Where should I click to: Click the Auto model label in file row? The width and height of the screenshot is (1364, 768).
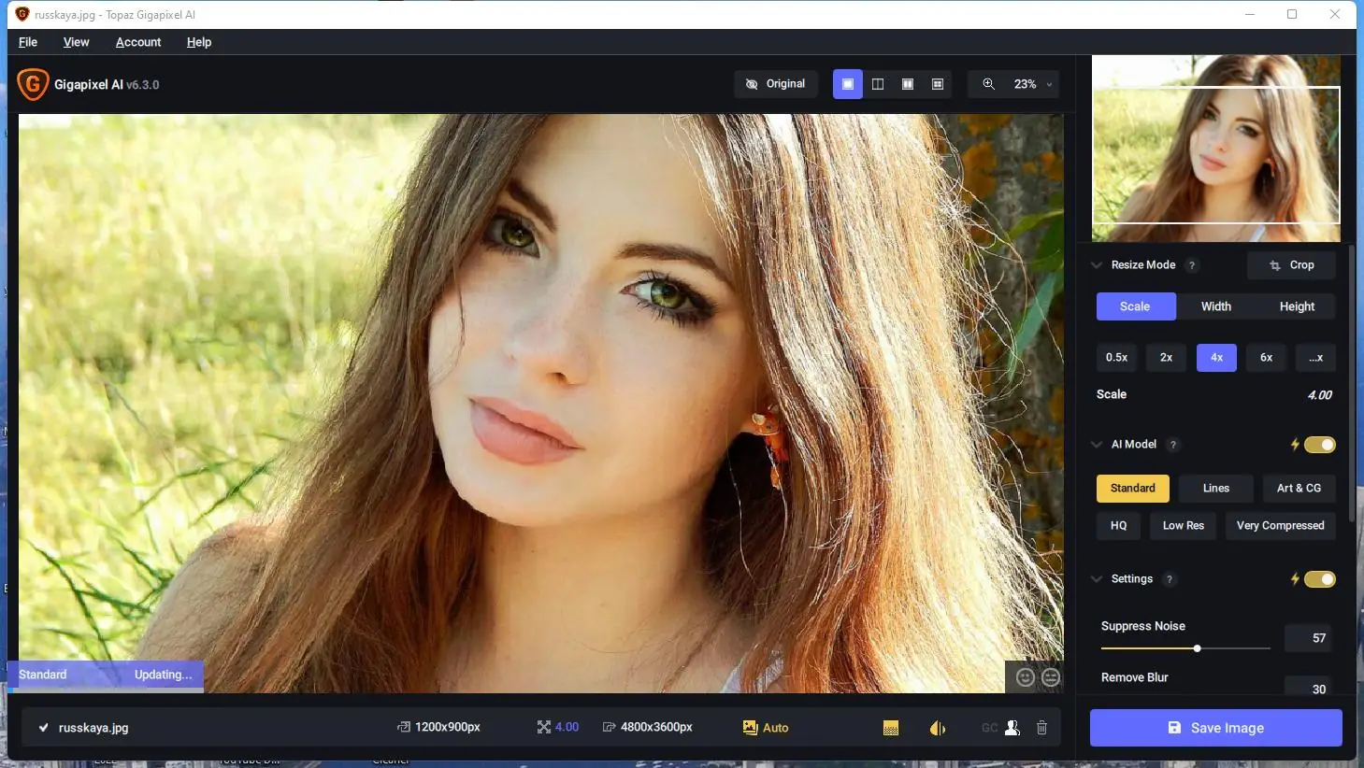[776, 728]
